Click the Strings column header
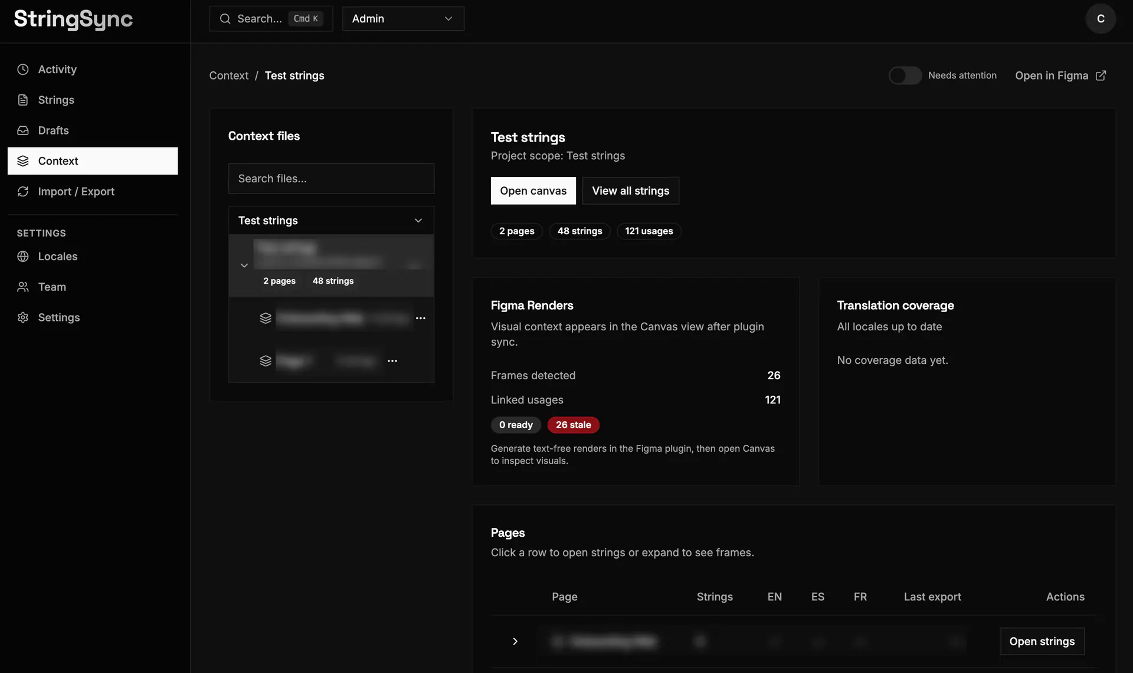1133x673 pixels. pos(715,597)
